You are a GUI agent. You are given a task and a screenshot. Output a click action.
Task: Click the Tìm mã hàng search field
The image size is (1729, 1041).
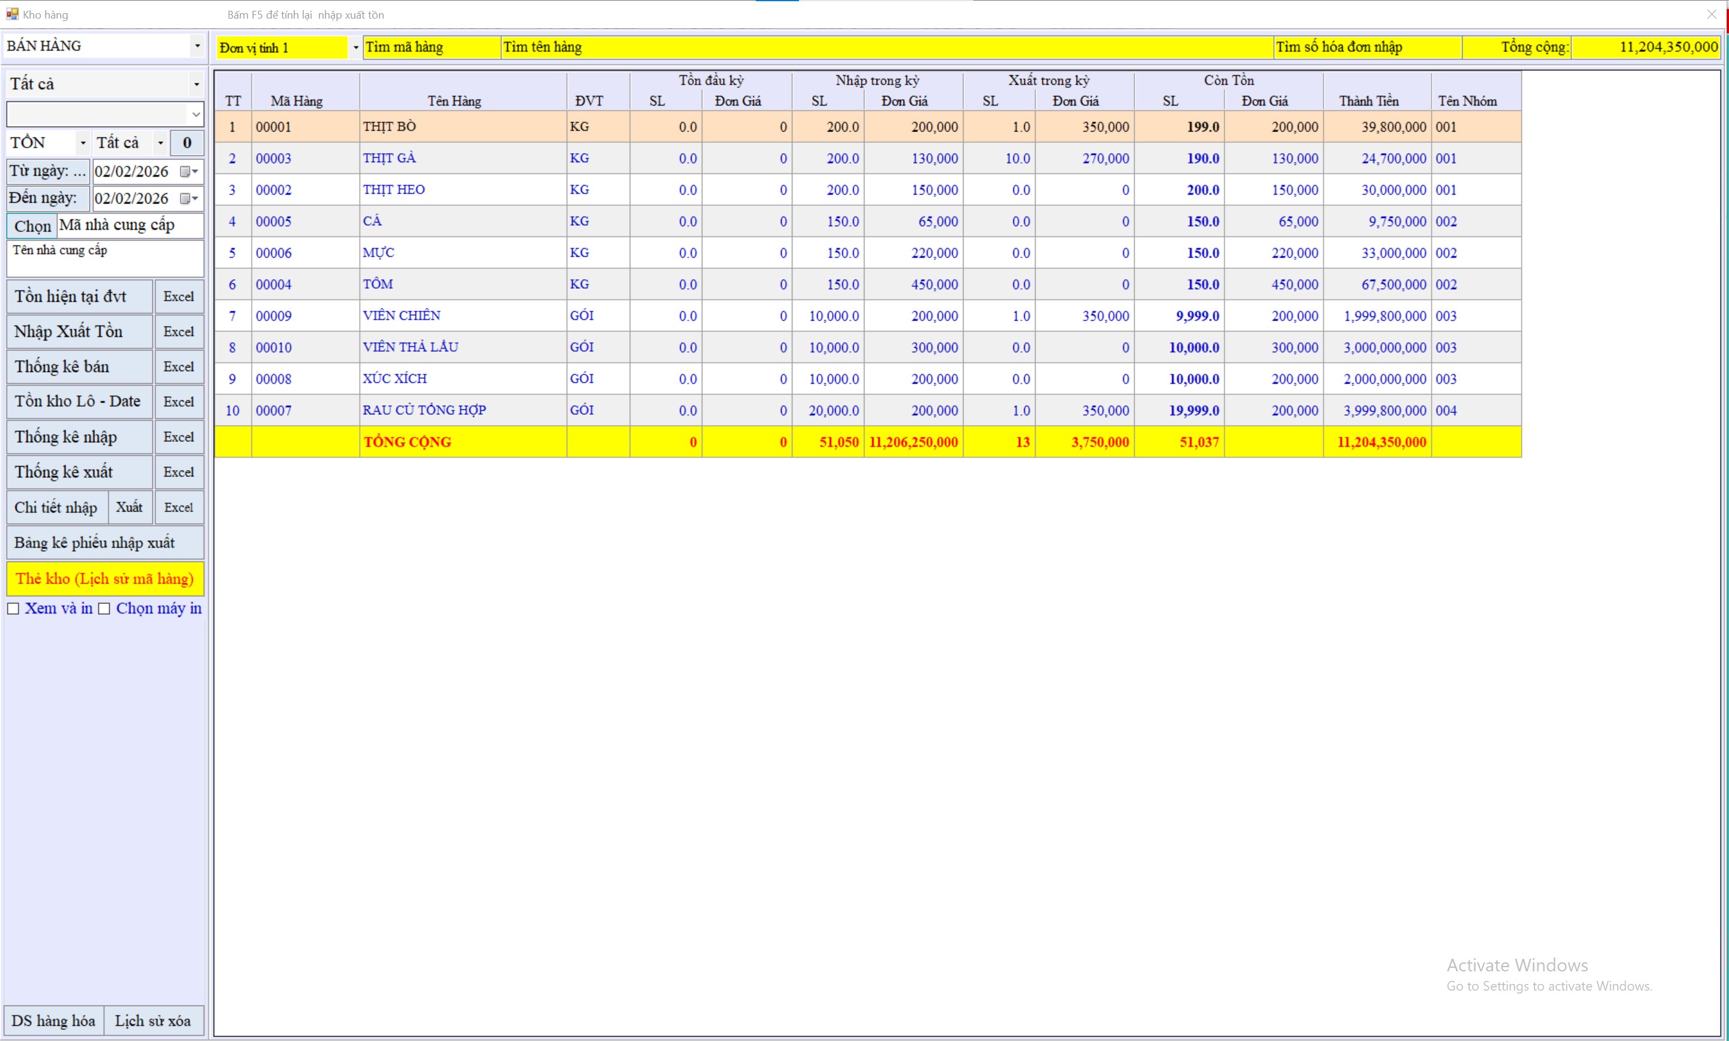(430, 47)
